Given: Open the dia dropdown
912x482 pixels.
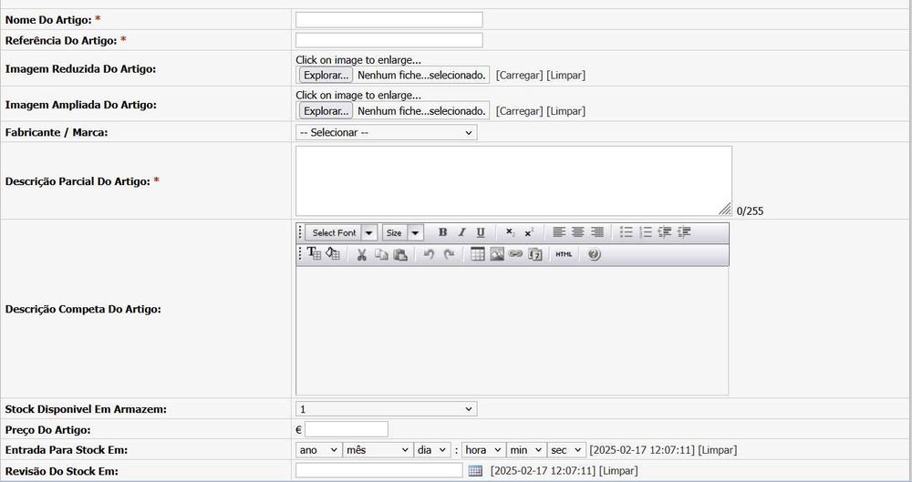Looking at the screenshot, I should click(x=432, y=450).
